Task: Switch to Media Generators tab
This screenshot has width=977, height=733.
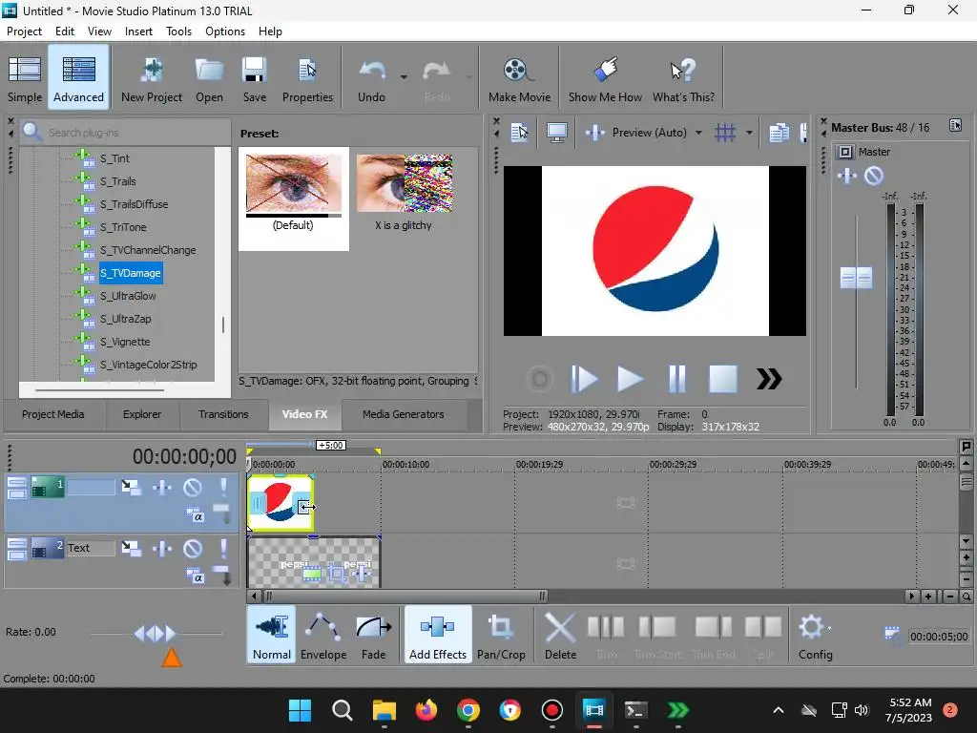Action: point(404,414)
